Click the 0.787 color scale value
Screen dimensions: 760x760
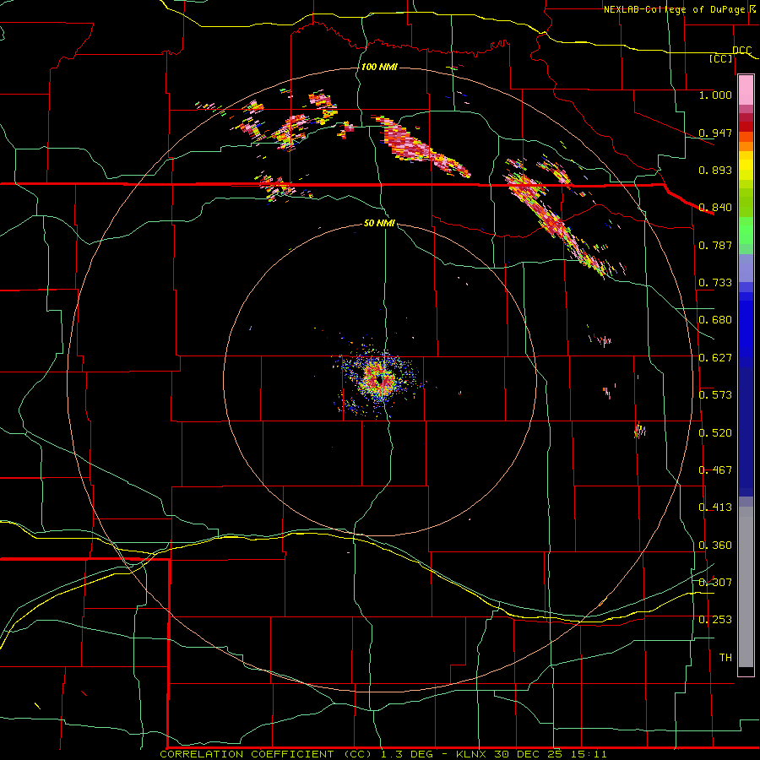[715, 245]
